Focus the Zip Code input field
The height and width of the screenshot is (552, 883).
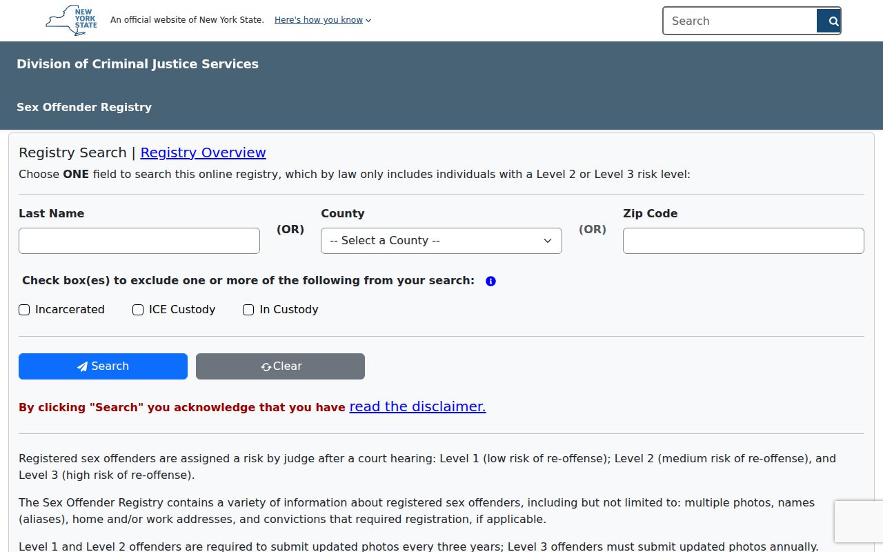744,241
